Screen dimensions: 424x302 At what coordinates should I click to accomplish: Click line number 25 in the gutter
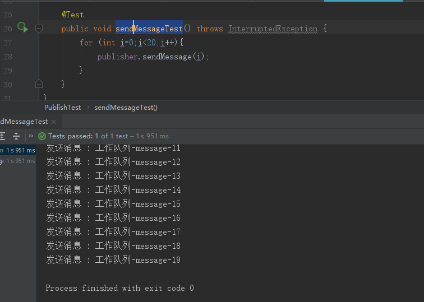point(8,15)
